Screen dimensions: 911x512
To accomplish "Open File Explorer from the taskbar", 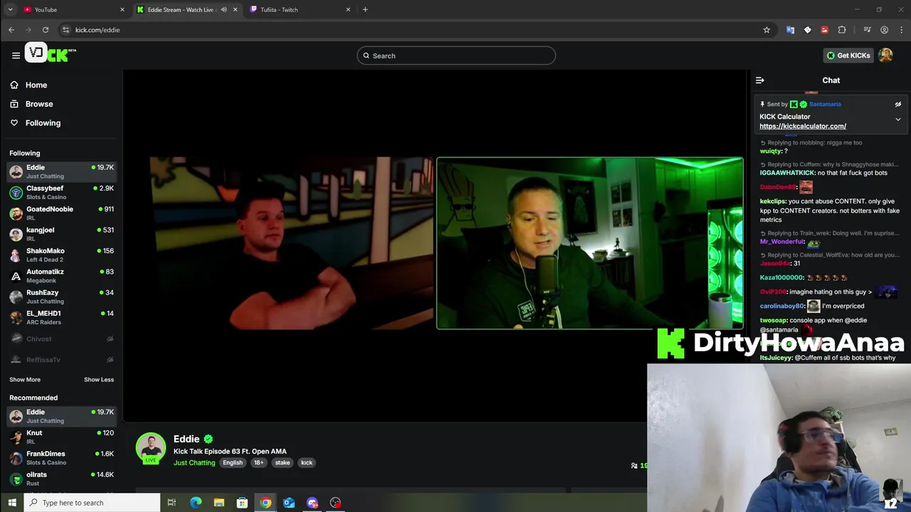I will coord(219,503).
